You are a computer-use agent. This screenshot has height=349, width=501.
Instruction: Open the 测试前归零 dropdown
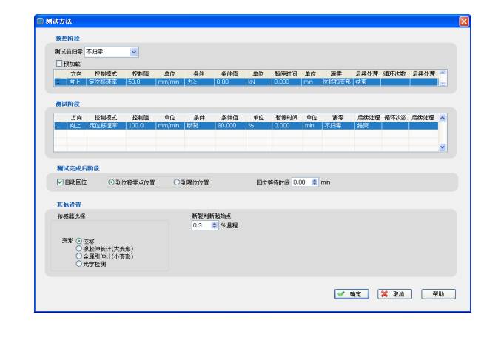(x=134, y=52)
